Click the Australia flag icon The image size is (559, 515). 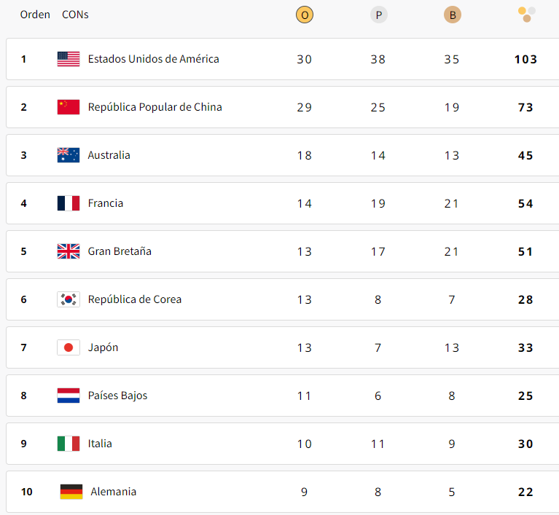[69, 155]
